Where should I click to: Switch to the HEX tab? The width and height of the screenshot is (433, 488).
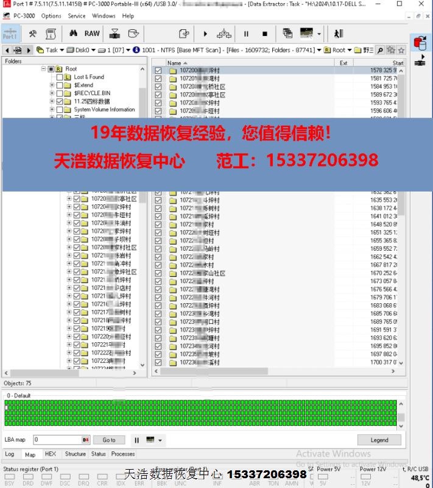coord(51,454)
